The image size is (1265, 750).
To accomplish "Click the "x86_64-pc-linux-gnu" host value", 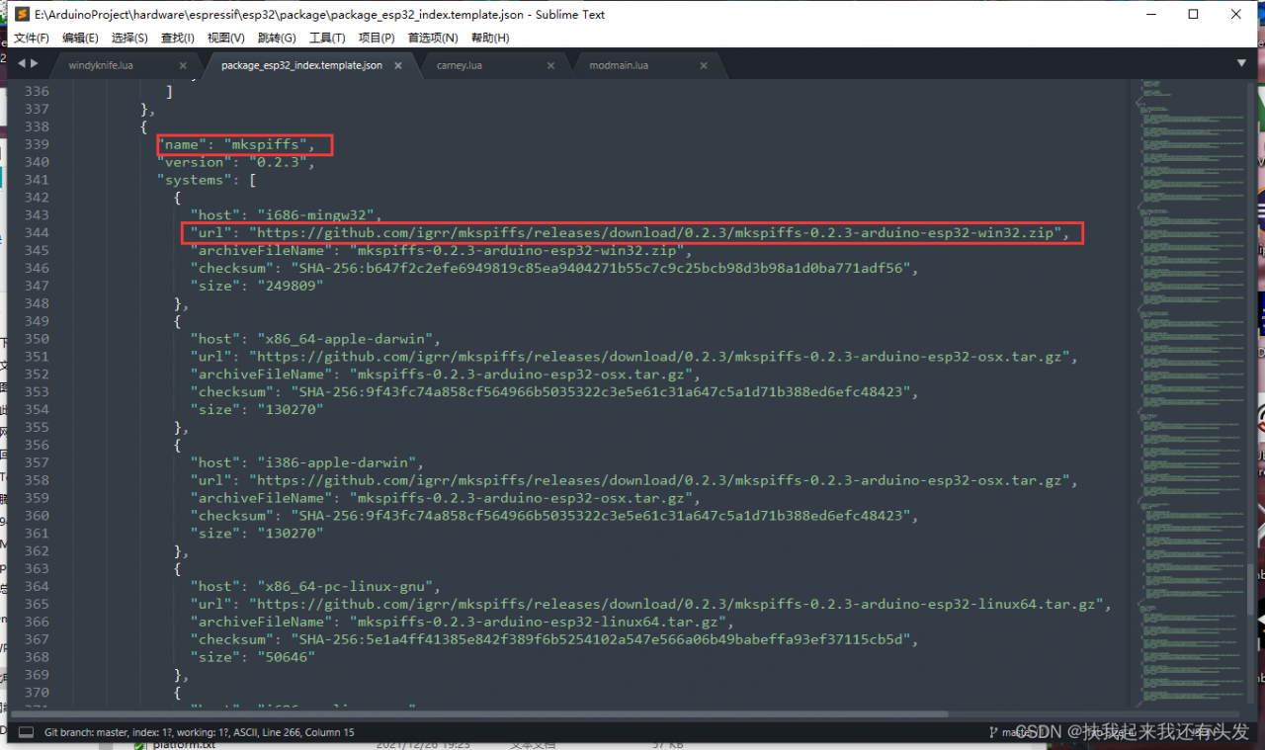I will pos(344,586).
